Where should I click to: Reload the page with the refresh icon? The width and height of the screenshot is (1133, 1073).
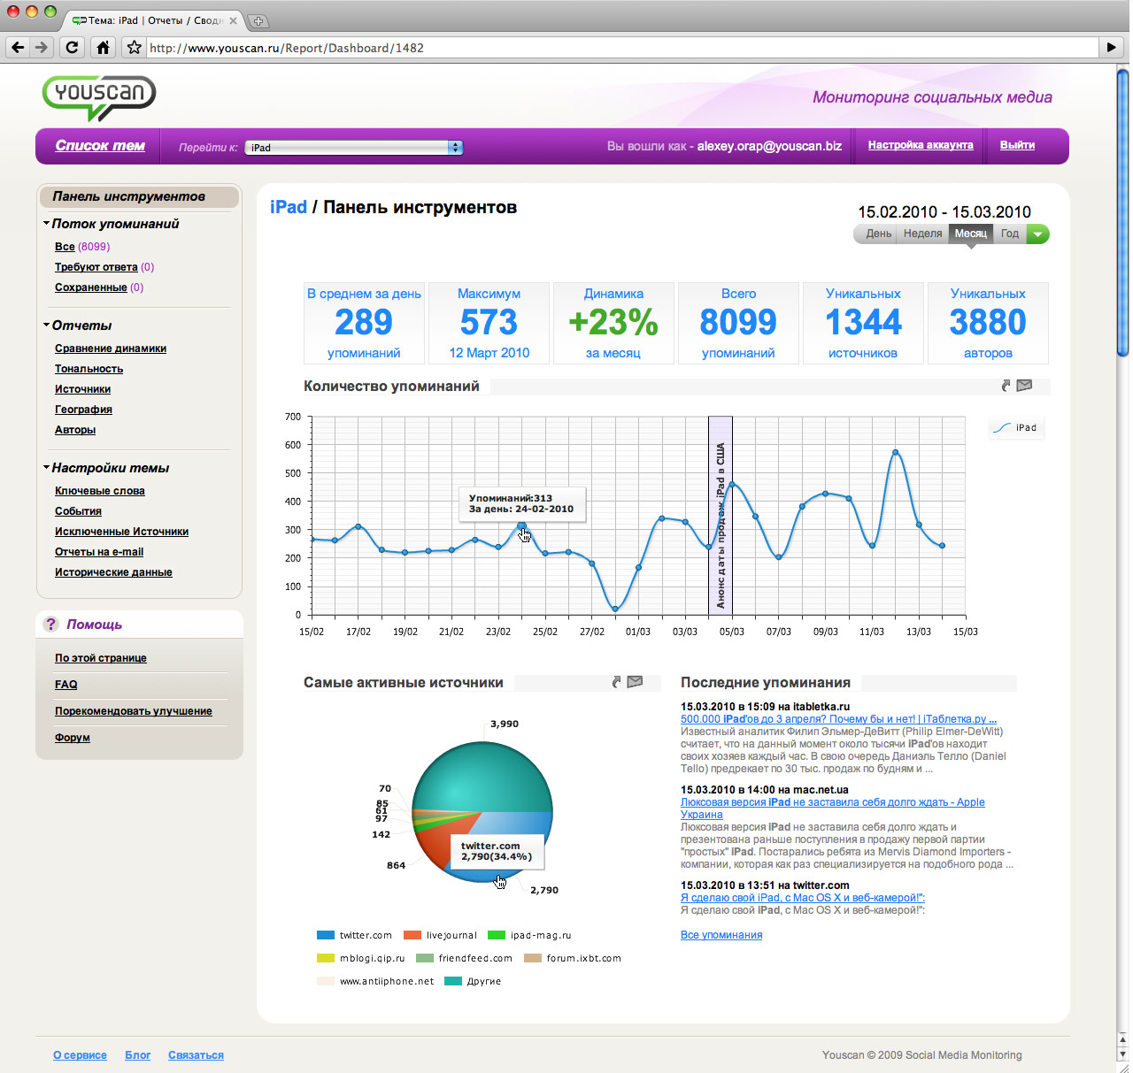tap(73, 48)
